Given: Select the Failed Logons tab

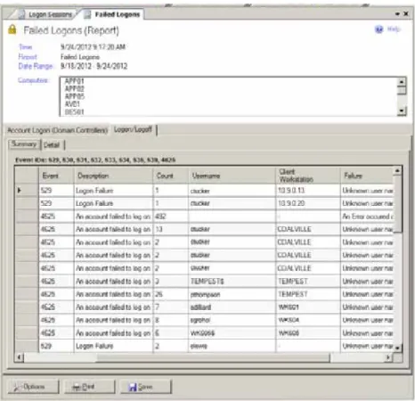Looking at the screenshot, I should 113,14.
